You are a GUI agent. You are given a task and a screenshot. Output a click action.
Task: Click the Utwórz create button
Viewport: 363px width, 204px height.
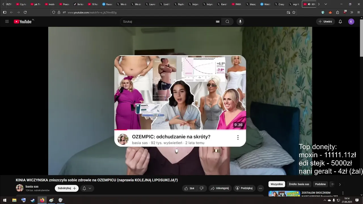click(326, 22)
